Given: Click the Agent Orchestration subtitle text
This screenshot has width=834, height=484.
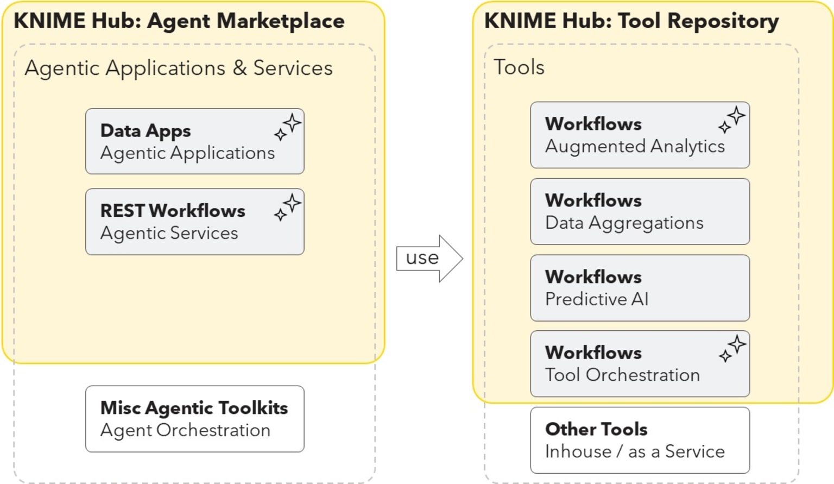Looking at the screenshot, I should pos(185,430).
